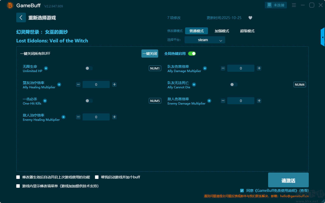Decrease Ally Healing Multiplier with minus

click(78, 84)
